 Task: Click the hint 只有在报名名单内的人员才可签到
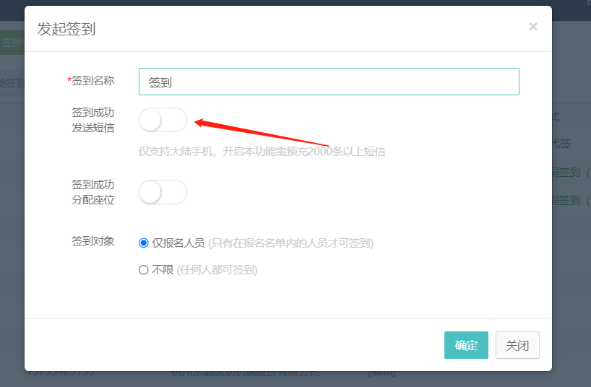(x=290, y=243)
